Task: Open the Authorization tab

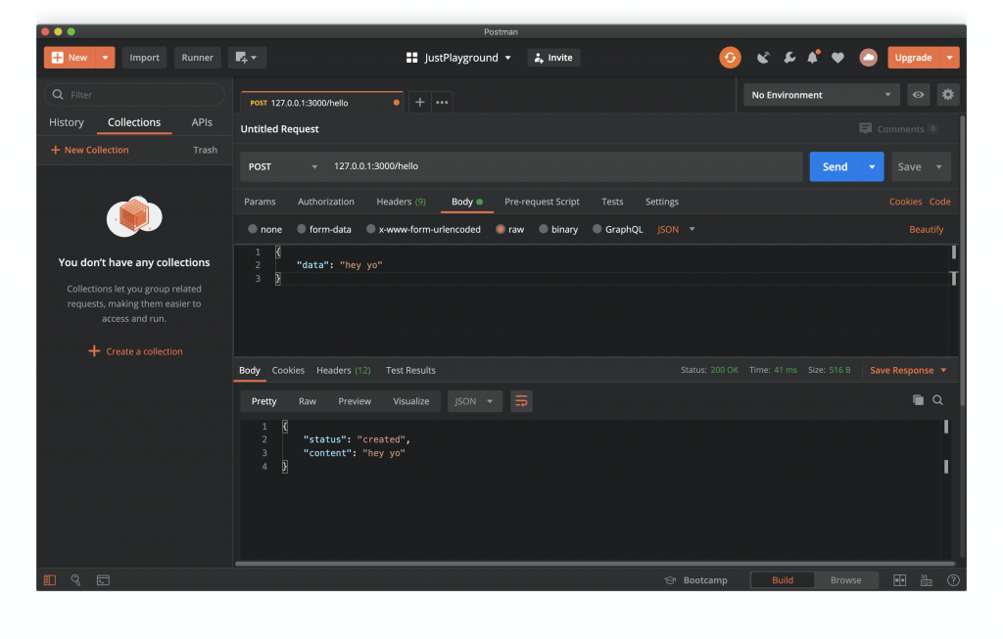Action: (x=325, y=202)
